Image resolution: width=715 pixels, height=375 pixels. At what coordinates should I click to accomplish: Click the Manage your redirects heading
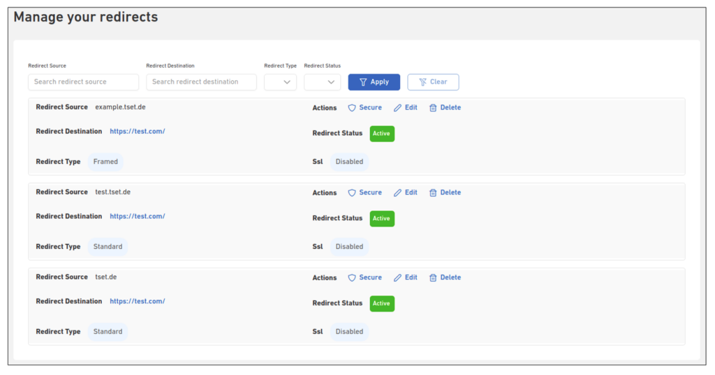tap(86, 17)
